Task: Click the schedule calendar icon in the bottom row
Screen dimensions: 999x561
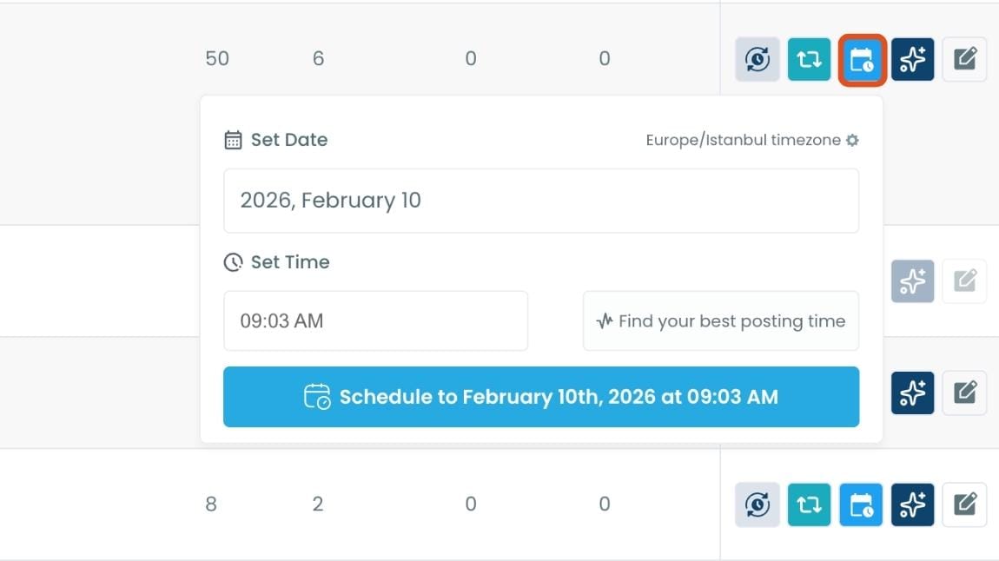Action: (861, 505)
